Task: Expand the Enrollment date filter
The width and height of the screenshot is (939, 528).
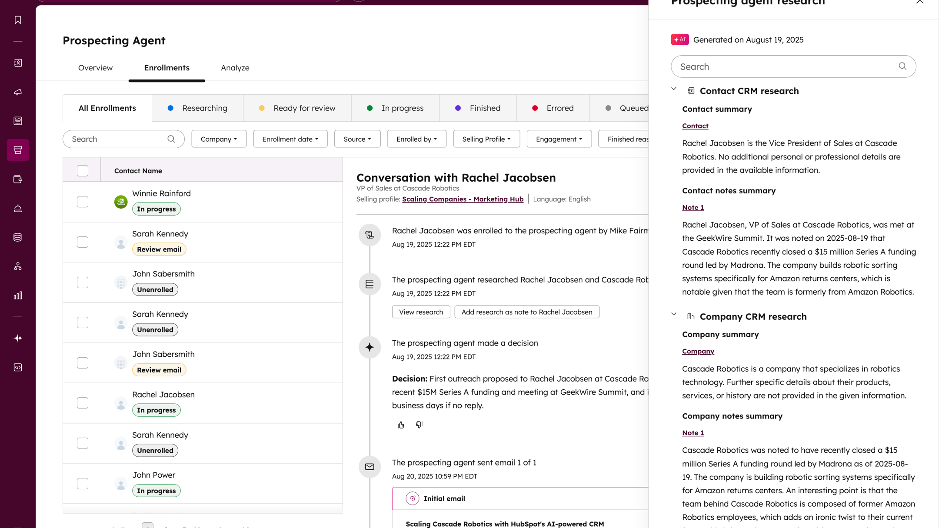Action: pyautogui.click(x=290, y=139)
